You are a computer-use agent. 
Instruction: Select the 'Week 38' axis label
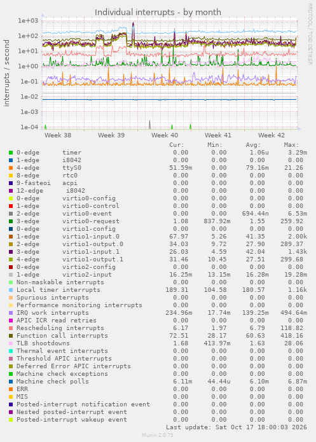pos(58,135)
